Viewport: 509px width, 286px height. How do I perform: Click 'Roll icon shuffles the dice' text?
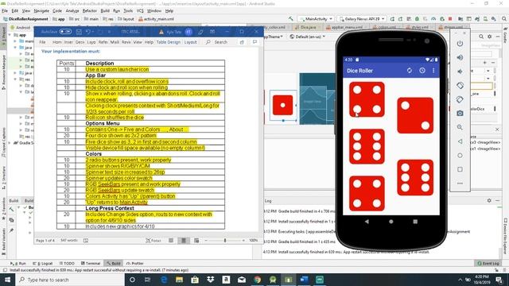click(x=115, y=118)
